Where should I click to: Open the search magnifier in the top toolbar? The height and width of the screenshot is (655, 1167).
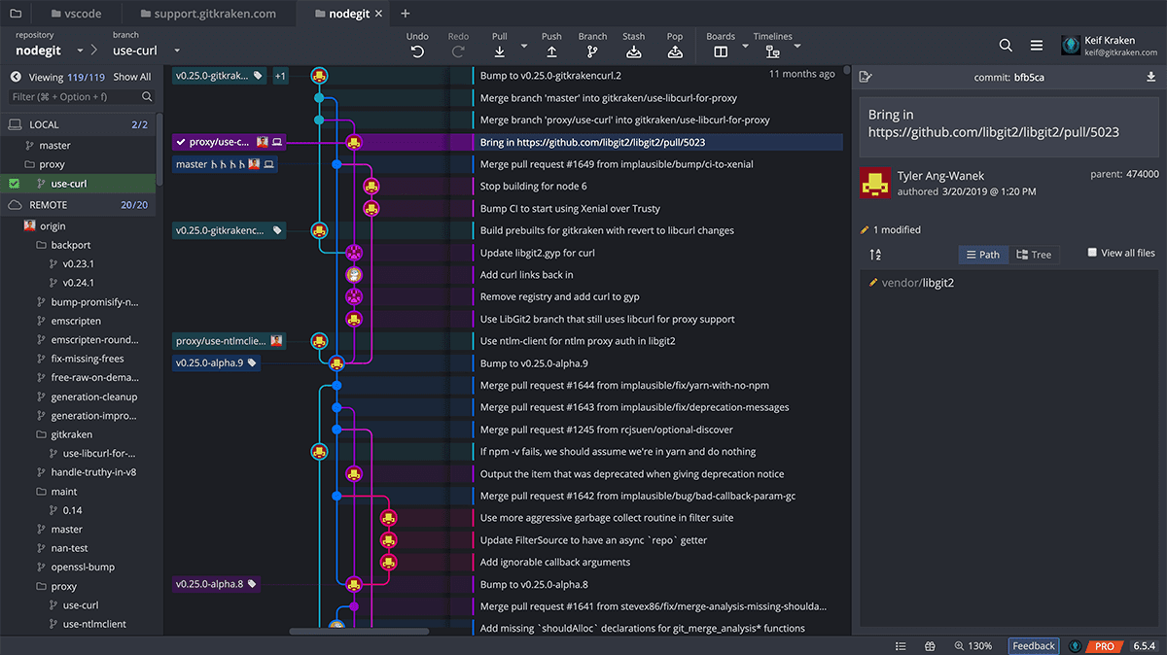tap(1006, 46)
